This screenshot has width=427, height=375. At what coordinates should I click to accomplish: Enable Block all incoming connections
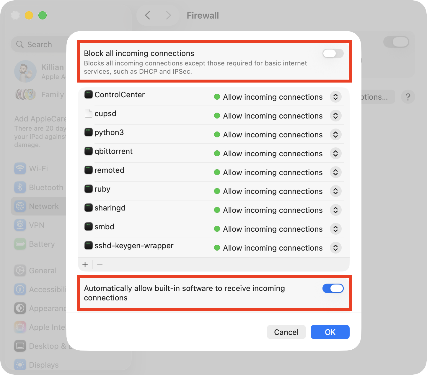tap(333, 53)
